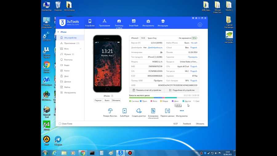
Task: Open Перенос данных tool
Action: 167,113
